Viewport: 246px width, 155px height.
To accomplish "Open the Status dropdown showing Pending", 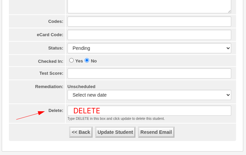I will coord(149,48).
